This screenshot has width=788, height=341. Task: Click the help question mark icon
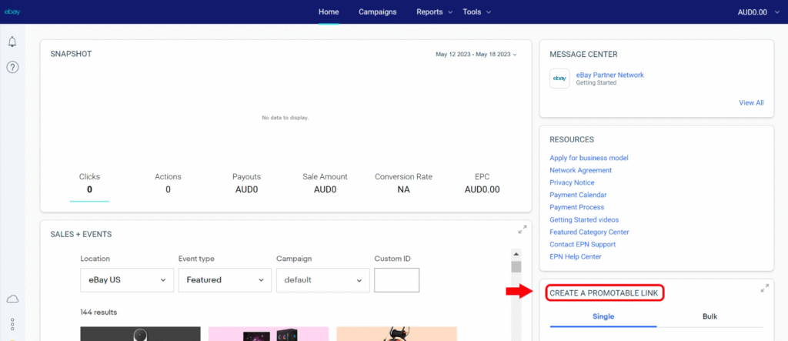tap(12, 67)
